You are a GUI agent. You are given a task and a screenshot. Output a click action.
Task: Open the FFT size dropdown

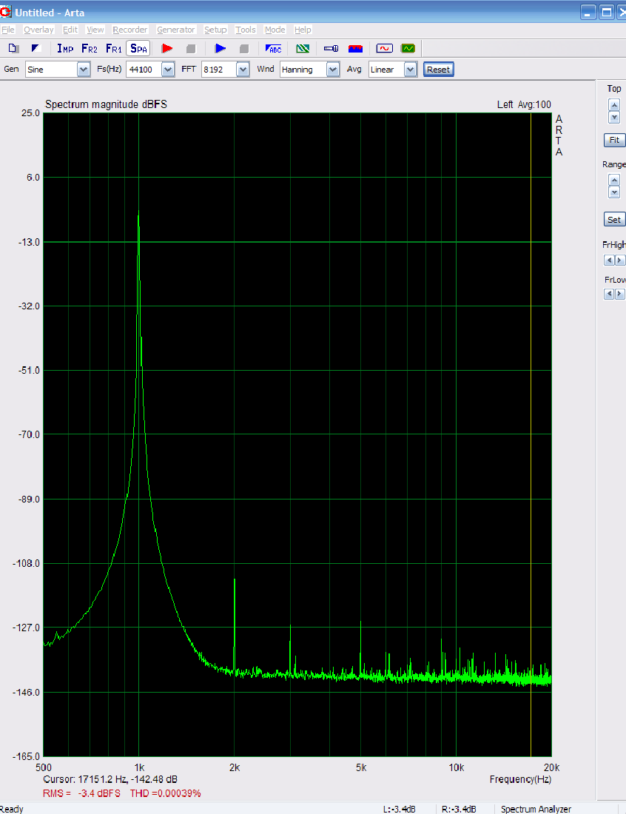243,70
